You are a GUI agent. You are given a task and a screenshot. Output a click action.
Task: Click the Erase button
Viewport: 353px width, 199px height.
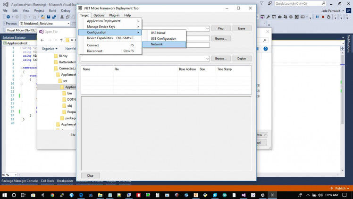(x=242, y=28)
